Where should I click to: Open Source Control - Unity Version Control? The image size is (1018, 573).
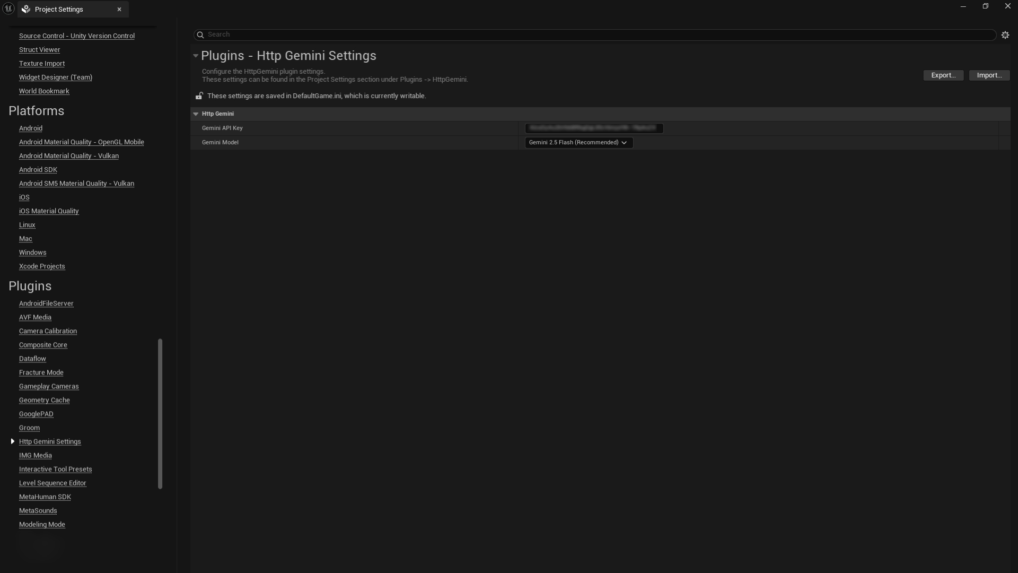tap(77, 36)
